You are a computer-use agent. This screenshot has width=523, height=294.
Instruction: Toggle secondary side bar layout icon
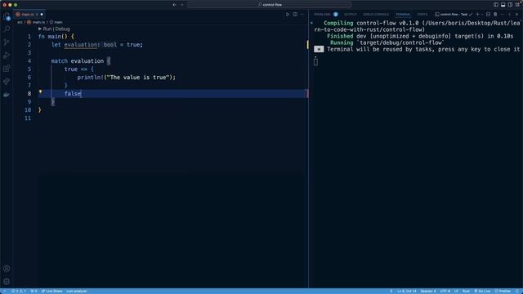[x=510, y=5]
